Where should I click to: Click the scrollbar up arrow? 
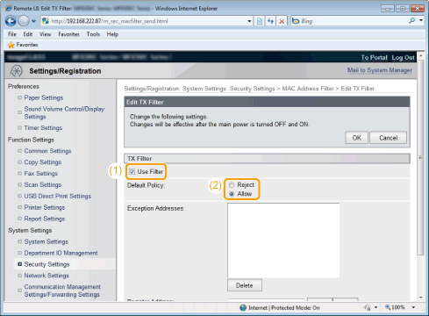coord(420,55)
